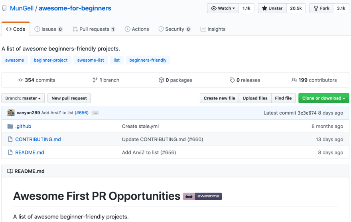Viewport: 351px width, 222px height.
Task: Click Create new file button
Action: point(219,98)
